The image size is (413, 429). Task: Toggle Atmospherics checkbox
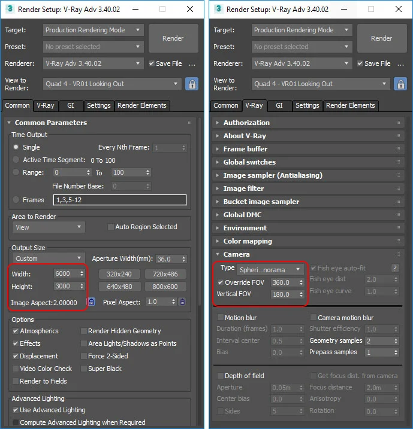(x=16, y=331)
